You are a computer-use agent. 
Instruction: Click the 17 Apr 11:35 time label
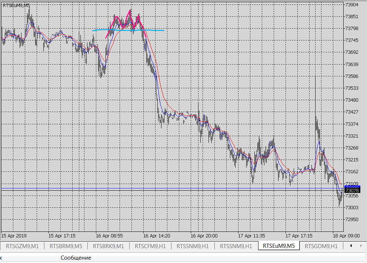[x=251, y=236]
